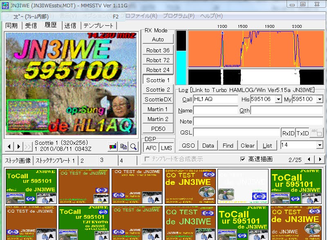327x240 pixels.
Task: Switch to the テンプレート tab
Action: [x=98, y=25]
